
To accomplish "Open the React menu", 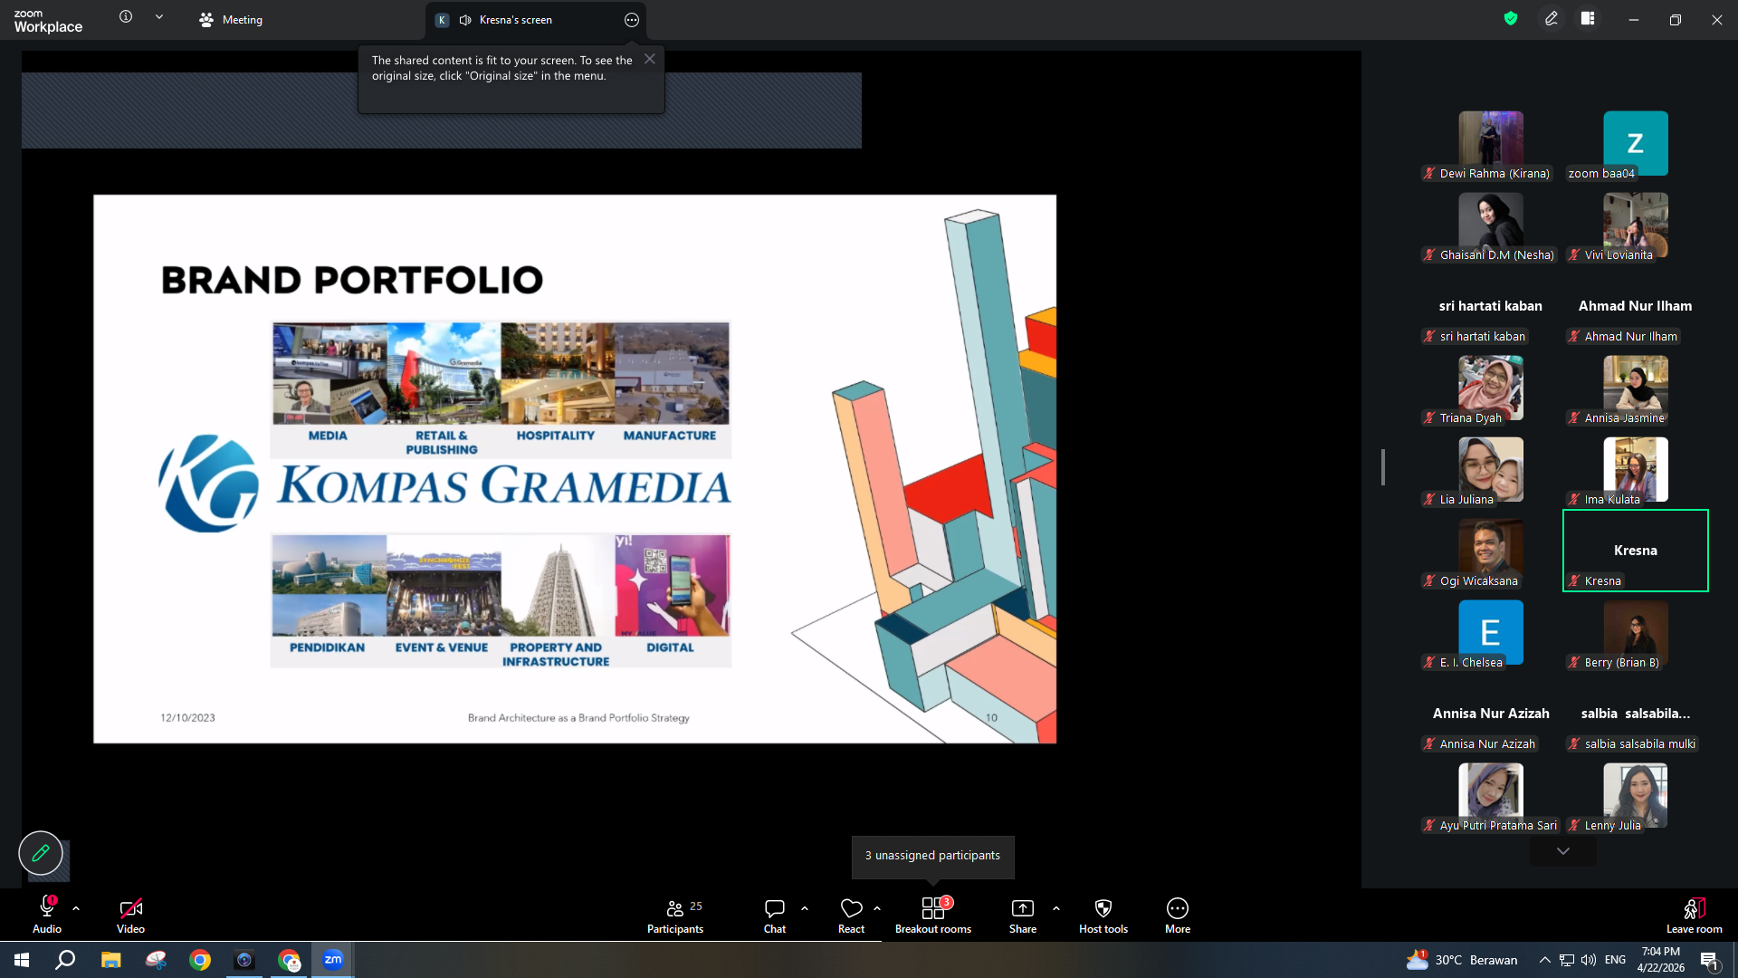I will 851,915.
